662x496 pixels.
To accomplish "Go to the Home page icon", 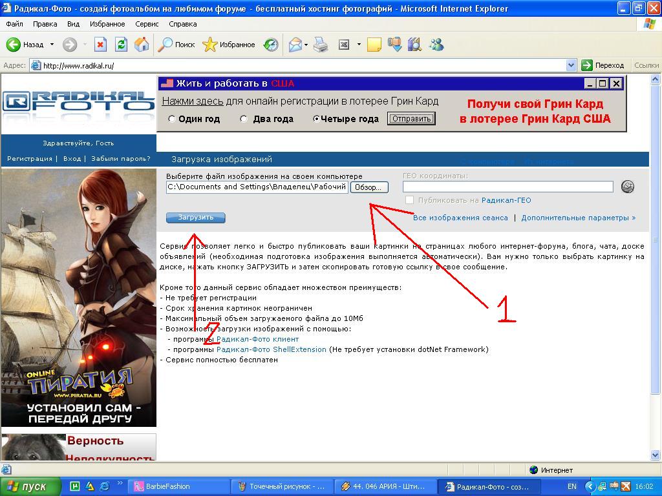I will [x=142, y=45].
